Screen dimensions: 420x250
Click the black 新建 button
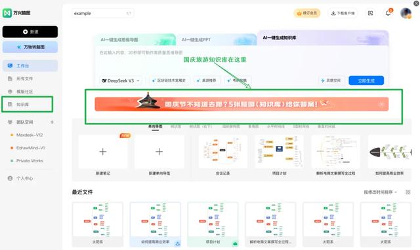point(30,32)
